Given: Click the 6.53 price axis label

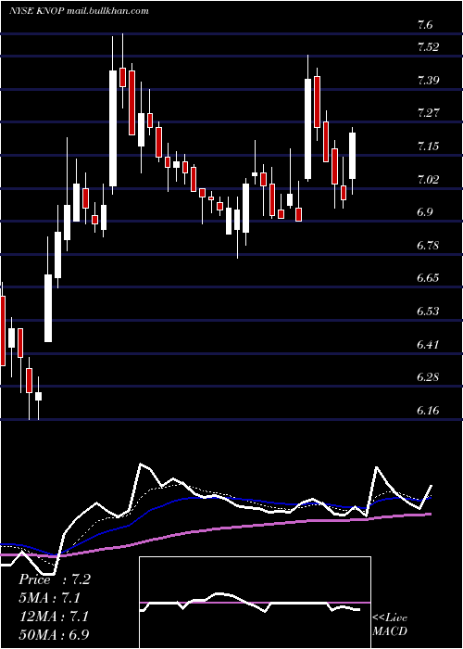Looking at the screenshot, I should click(428, 311).
